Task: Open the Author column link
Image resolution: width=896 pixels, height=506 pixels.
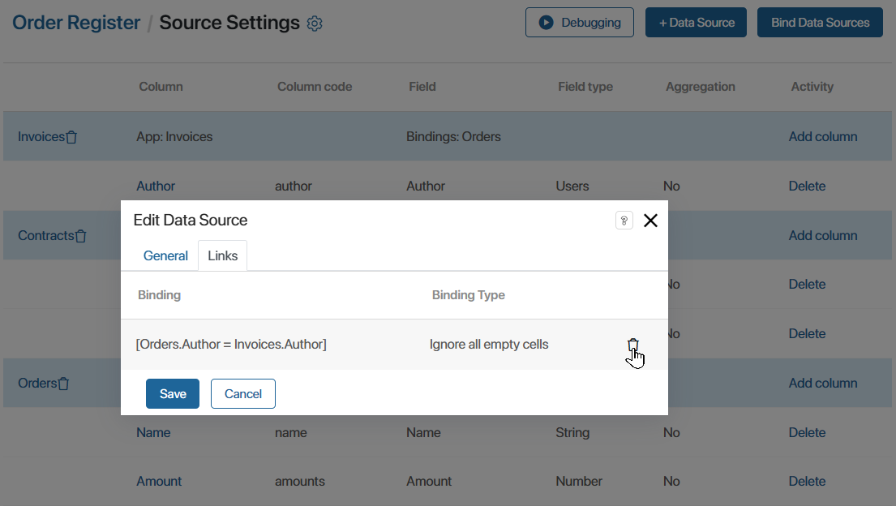Action: [156, 186]
